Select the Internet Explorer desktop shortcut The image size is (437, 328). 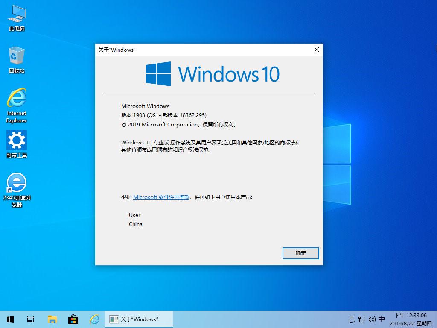(x=17, y=105)
